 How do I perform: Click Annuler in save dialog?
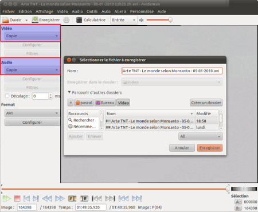[x=182, y=148]
